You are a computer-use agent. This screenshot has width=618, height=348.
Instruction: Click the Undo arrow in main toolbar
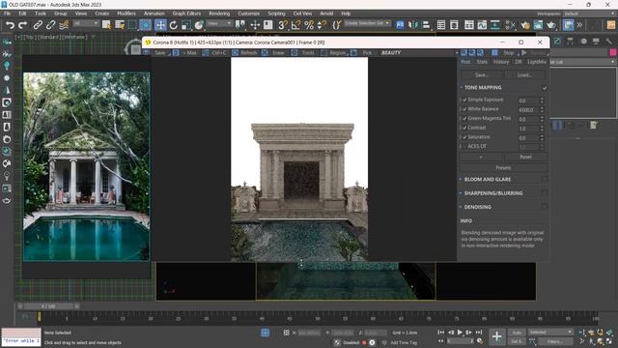(10, 25)
